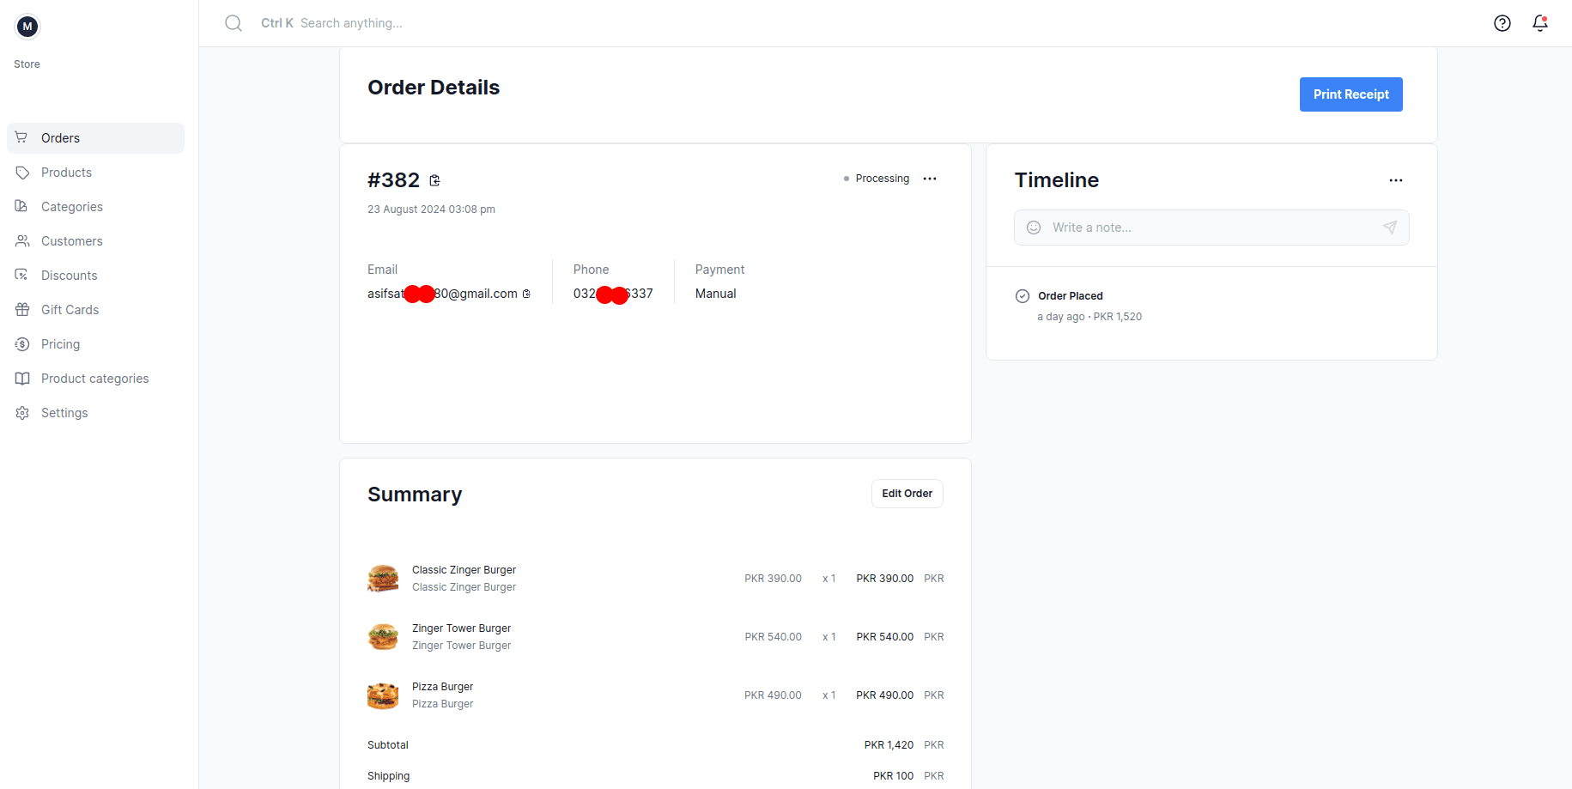Click the Store label under avatar
Image resolution: width=1572 pixels, height=789 pixels.
(x=27, y=64)
